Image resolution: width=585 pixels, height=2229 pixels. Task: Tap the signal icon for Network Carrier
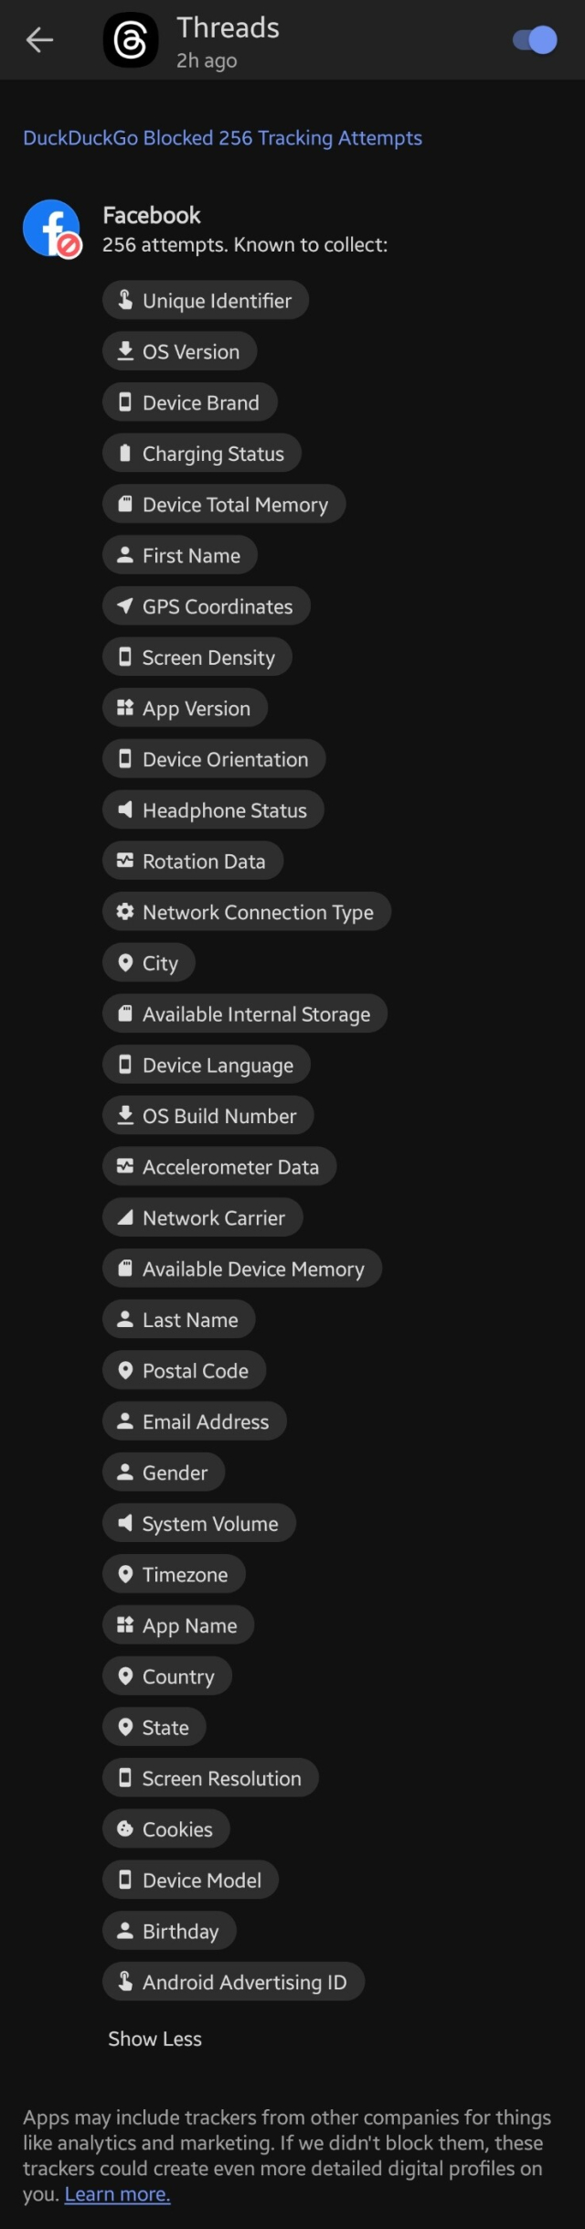[125, 1217]
